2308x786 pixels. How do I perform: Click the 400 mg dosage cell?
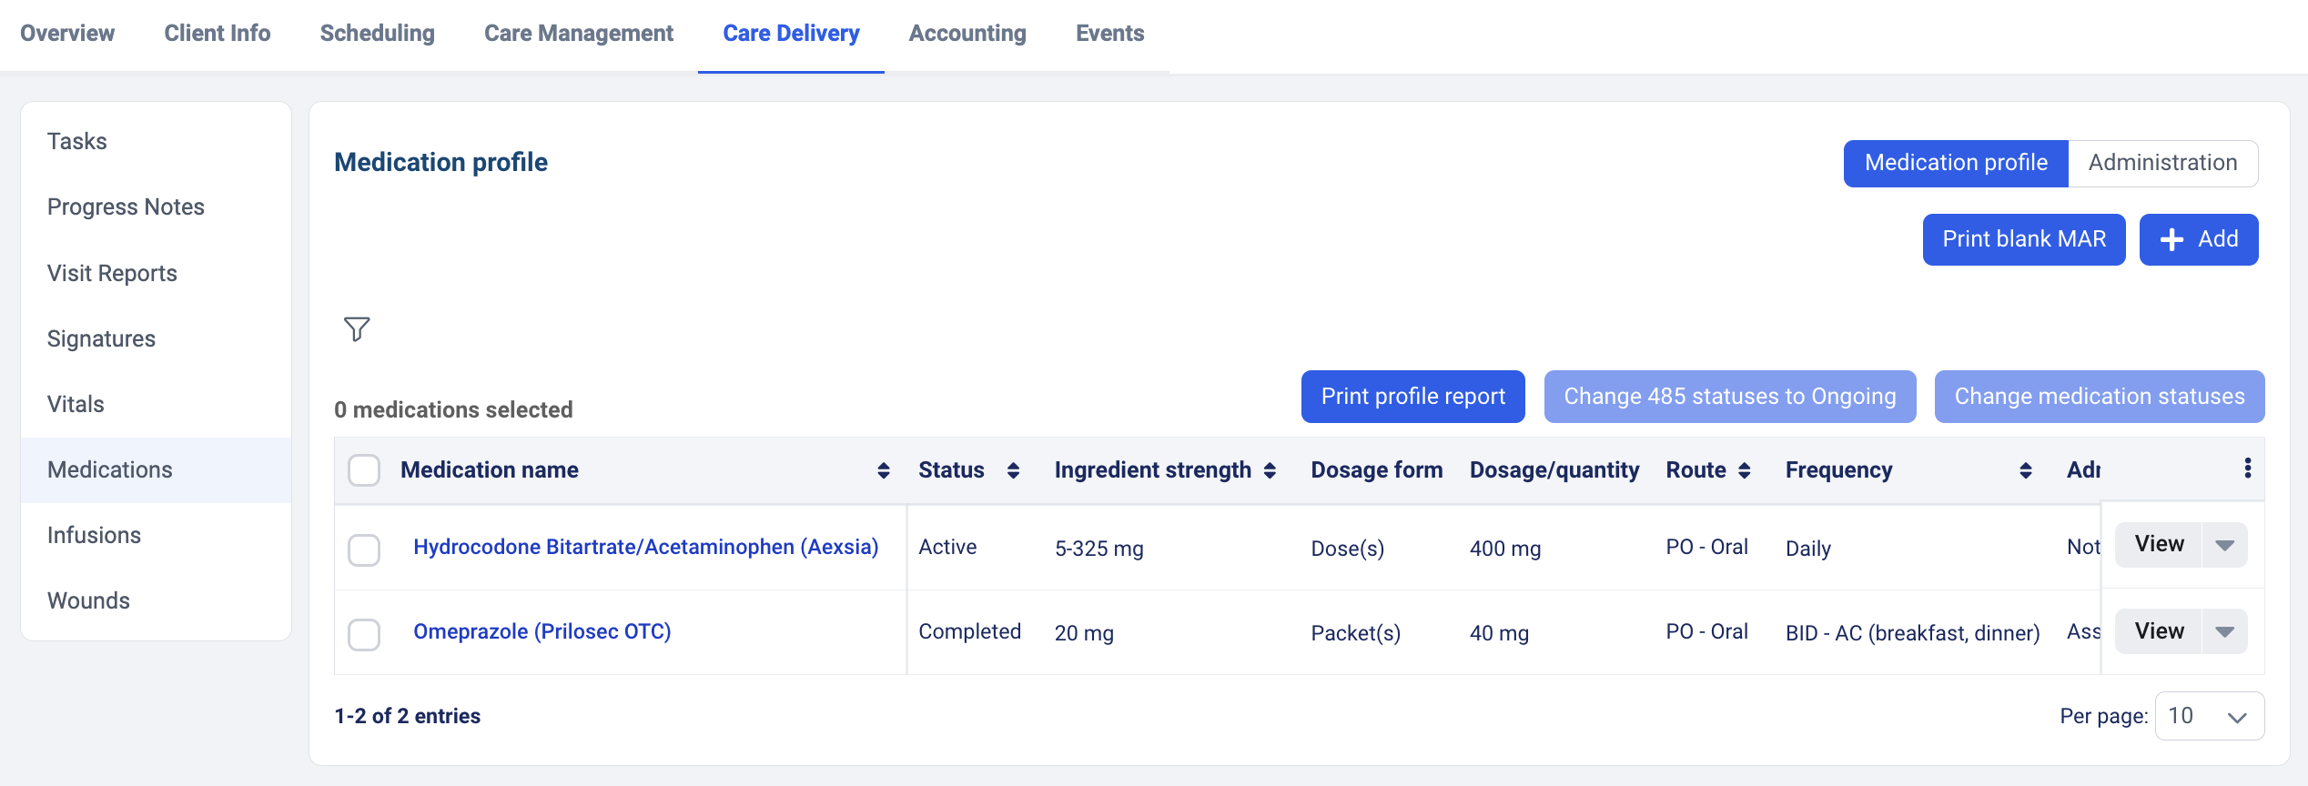(1504, 549)
